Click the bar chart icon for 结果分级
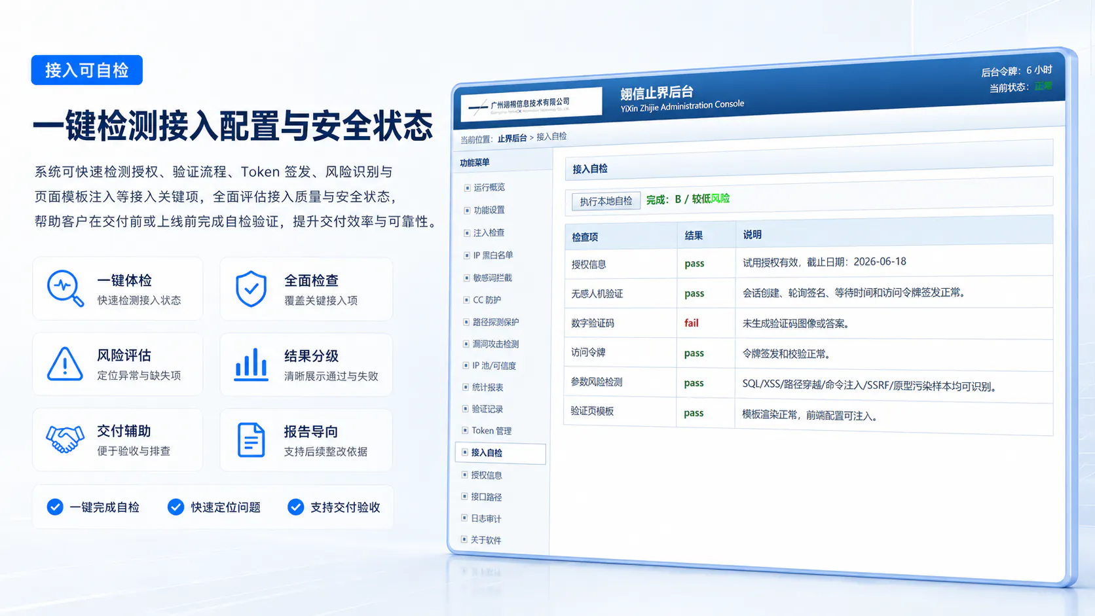 tap(251, 364)
